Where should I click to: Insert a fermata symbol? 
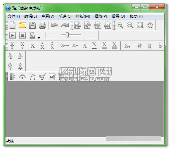tap(22, 77)
